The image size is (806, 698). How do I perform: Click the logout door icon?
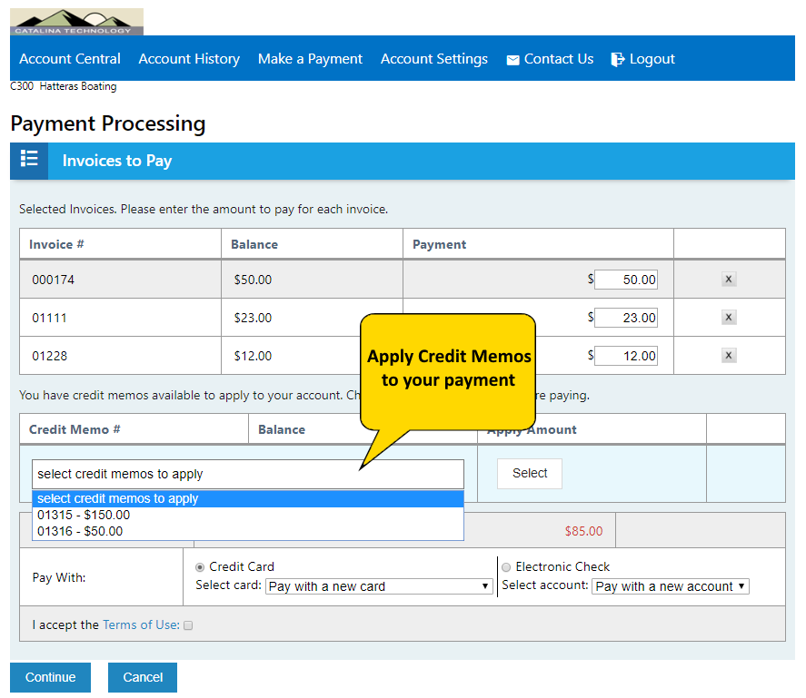(617, 60)
